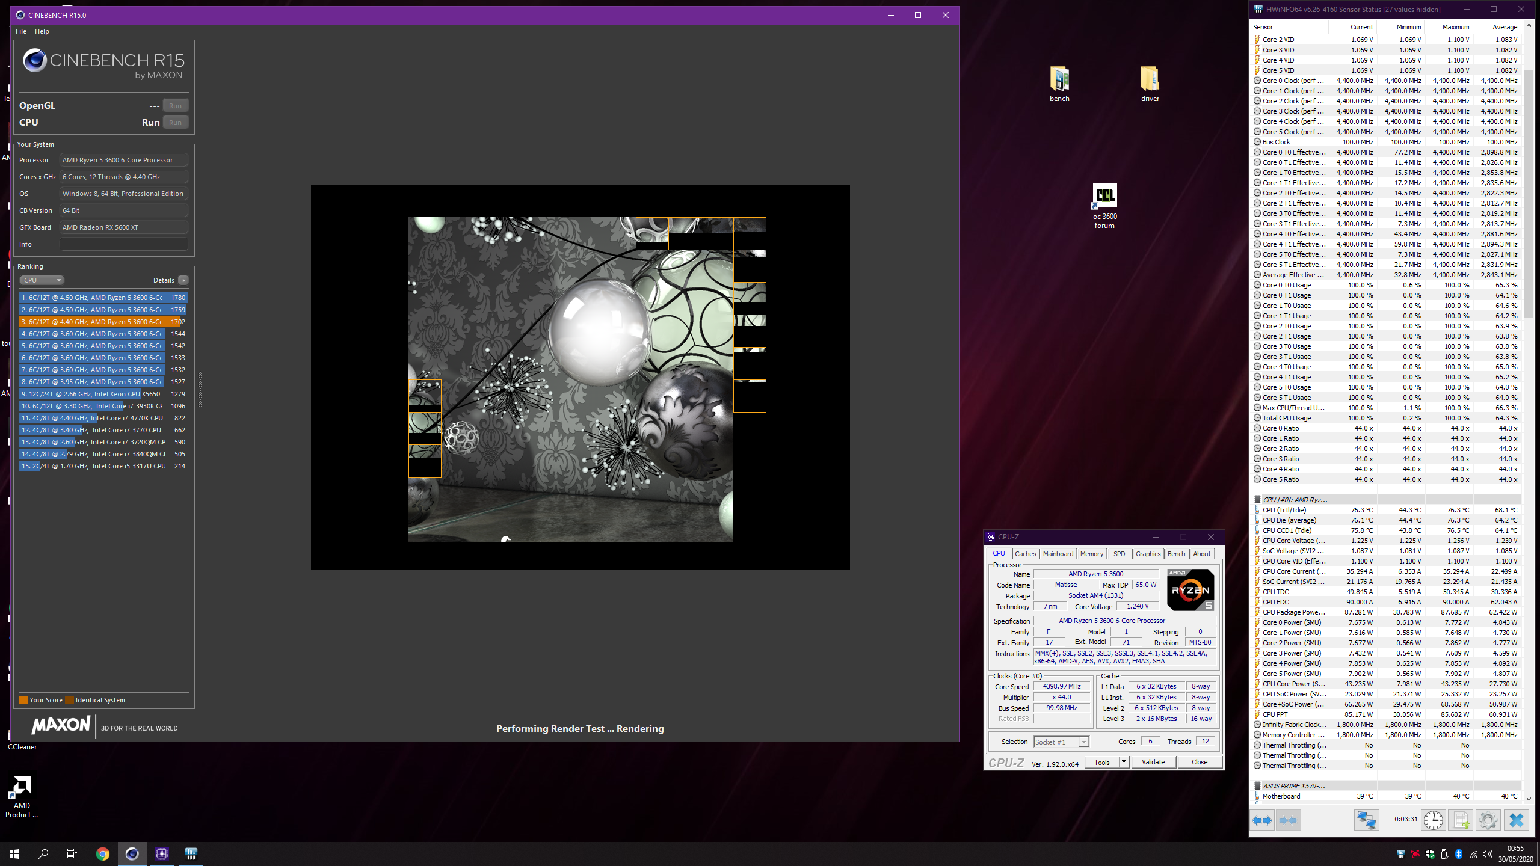Viewport: 1540px width, 866px height.
Task: Open HWiNFO sensor settings gear icon
Action: coord(1488,820)
